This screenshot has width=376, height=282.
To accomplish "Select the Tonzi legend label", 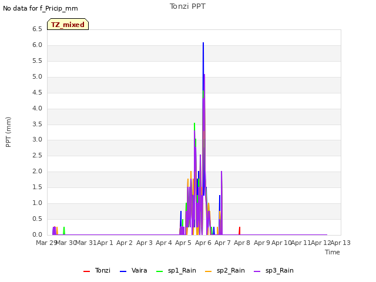I will [x=103, y=270].
